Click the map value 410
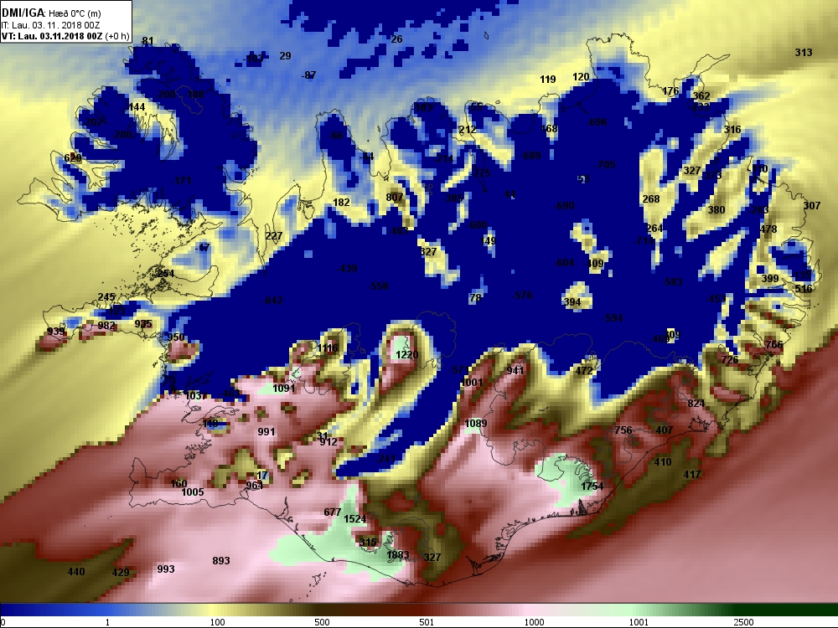The height and width of the screenshot is (628, 838). click(663, 462)
